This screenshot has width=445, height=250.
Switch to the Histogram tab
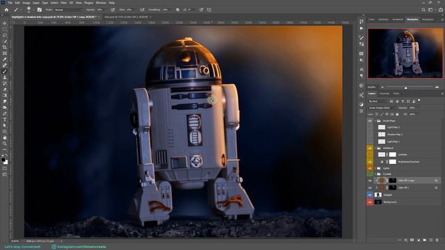pyautogui.click(x=428, y=19)
